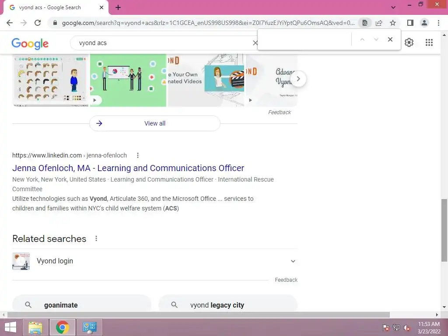The image size is (448, 336).
Task: Open options for the LinkedIn result
Action: tap(138, 155)
